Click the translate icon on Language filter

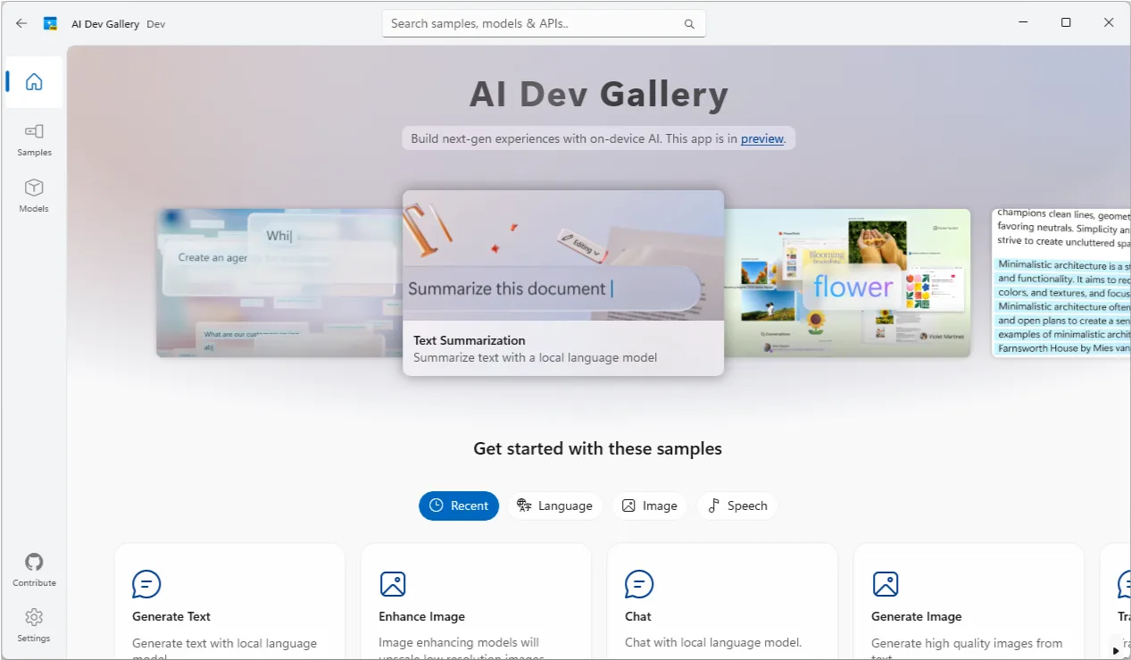click(524, 505)
